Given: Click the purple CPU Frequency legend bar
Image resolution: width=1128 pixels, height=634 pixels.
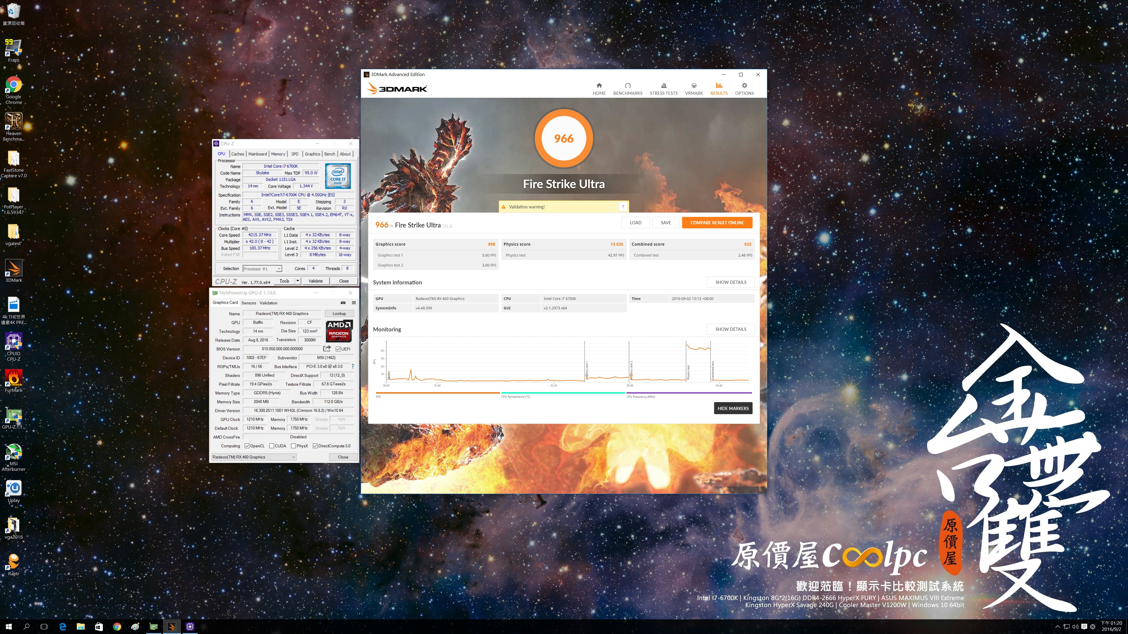Looking at the screenshot, I should [689, 393].
